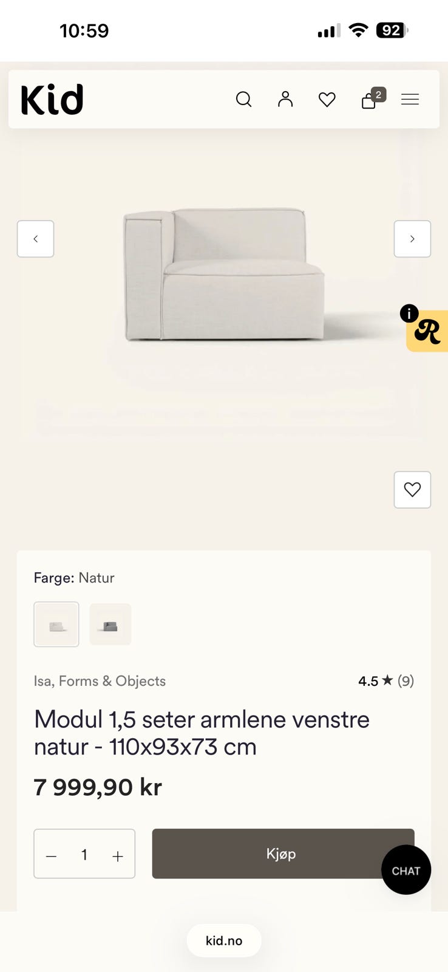Increase quantity with plus button
448x972 pixels.
coord(118,856)
